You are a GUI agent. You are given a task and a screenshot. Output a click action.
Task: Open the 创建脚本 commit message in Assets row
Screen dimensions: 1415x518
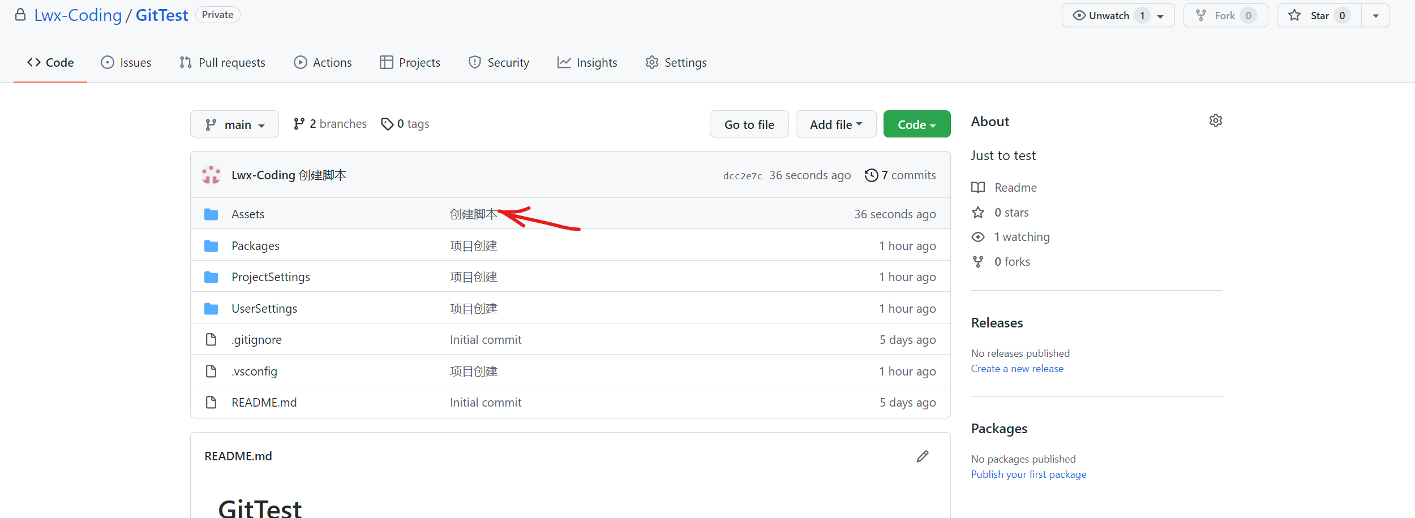coord(474,214)
